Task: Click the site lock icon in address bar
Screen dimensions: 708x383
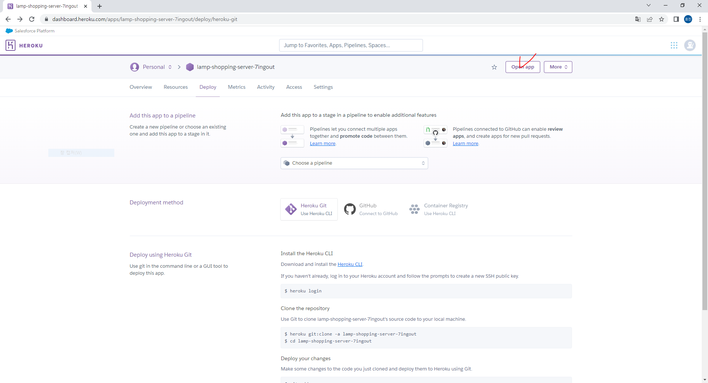Action: [46, 19]
